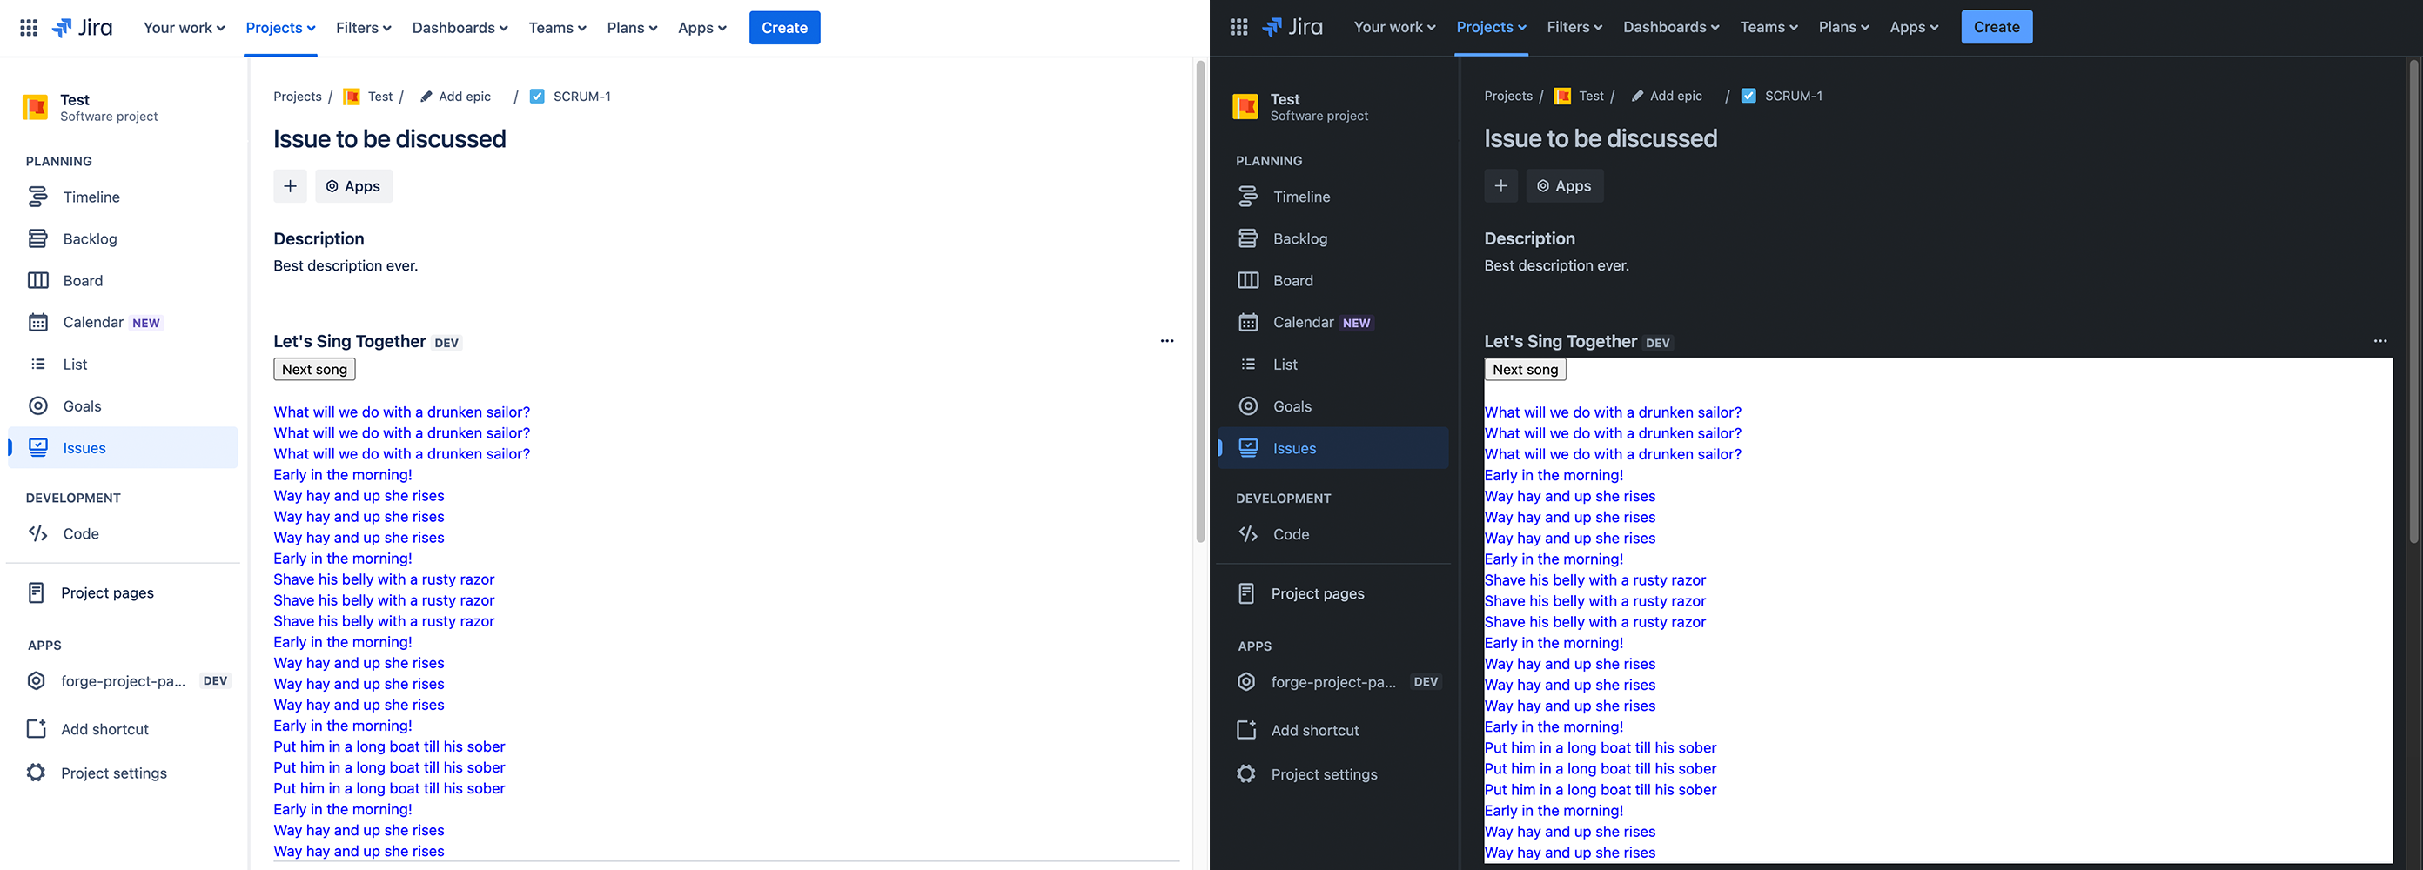Expand Filters dropdown in light window
This screenshot has width=2423, height=870.
[x=363, y=28]
